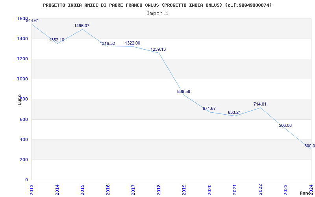
Task: Select the 1352.10 data label
Action: pyautogui.click(x=57, y=40)
